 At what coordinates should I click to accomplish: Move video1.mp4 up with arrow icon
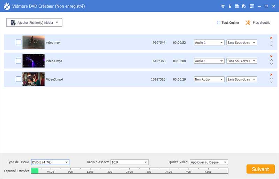click(x=271, y=60)
